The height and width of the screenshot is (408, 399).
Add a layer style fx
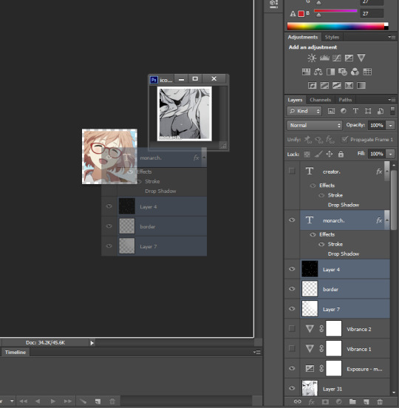click(311, 401)
